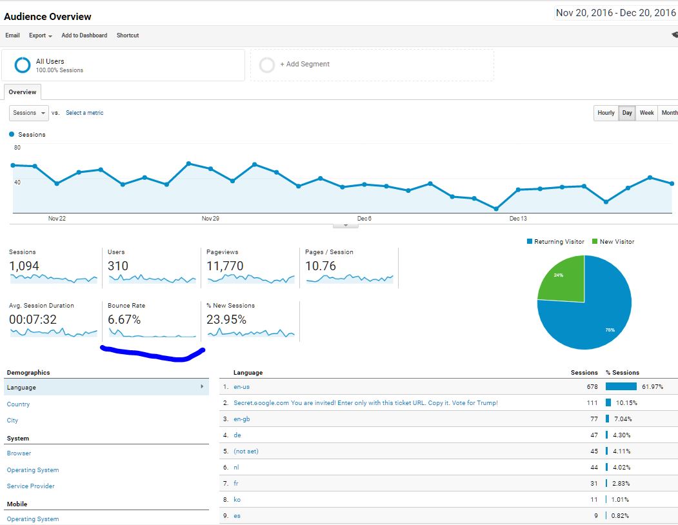The image size is (678, 525).
Task: Switch chart granularity to Week
Action: click(646, 113)
